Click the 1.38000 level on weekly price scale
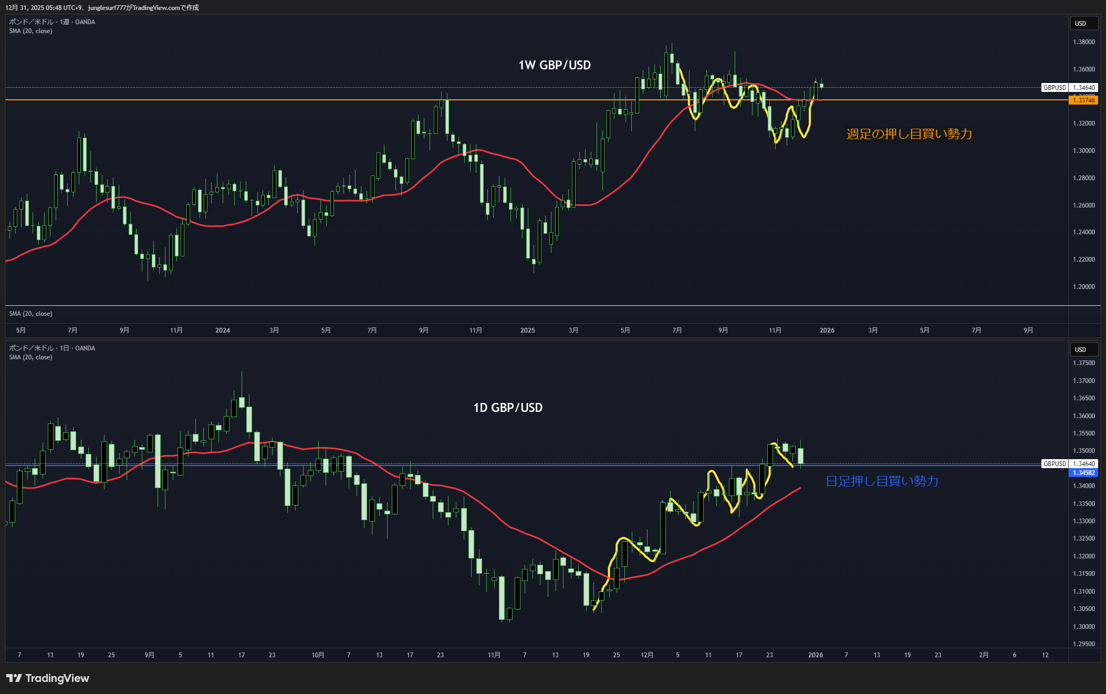Screen dimensions: 1106x694 pyautogui.click(x=1083, y=42)
